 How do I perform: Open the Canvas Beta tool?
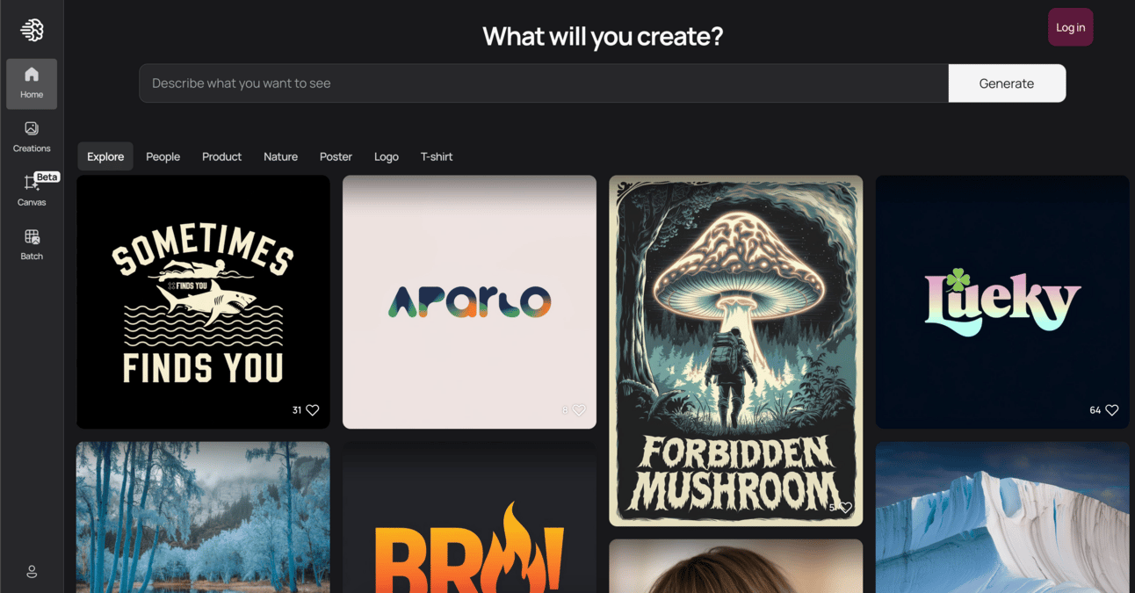(32, 191)
